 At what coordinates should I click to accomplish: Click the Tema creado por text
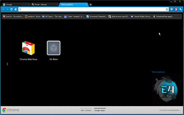pyautogui.click(x=158, y=72)
